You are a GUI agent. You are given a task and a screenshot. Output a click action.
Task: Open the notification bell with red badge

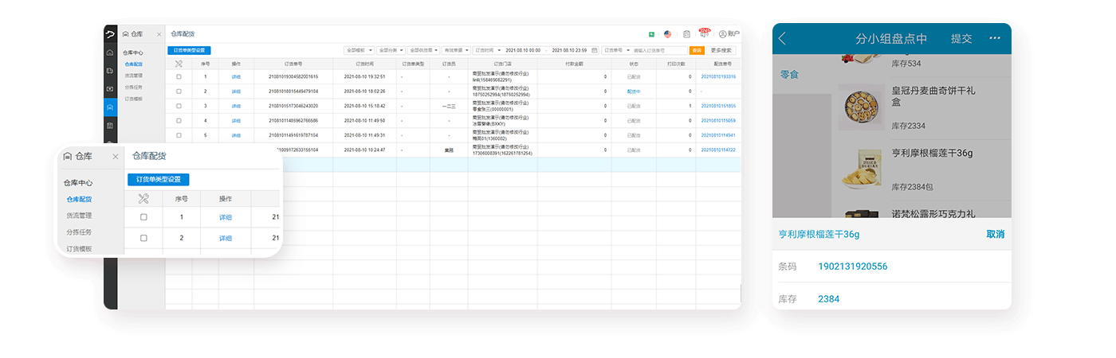tap(703, 33)
